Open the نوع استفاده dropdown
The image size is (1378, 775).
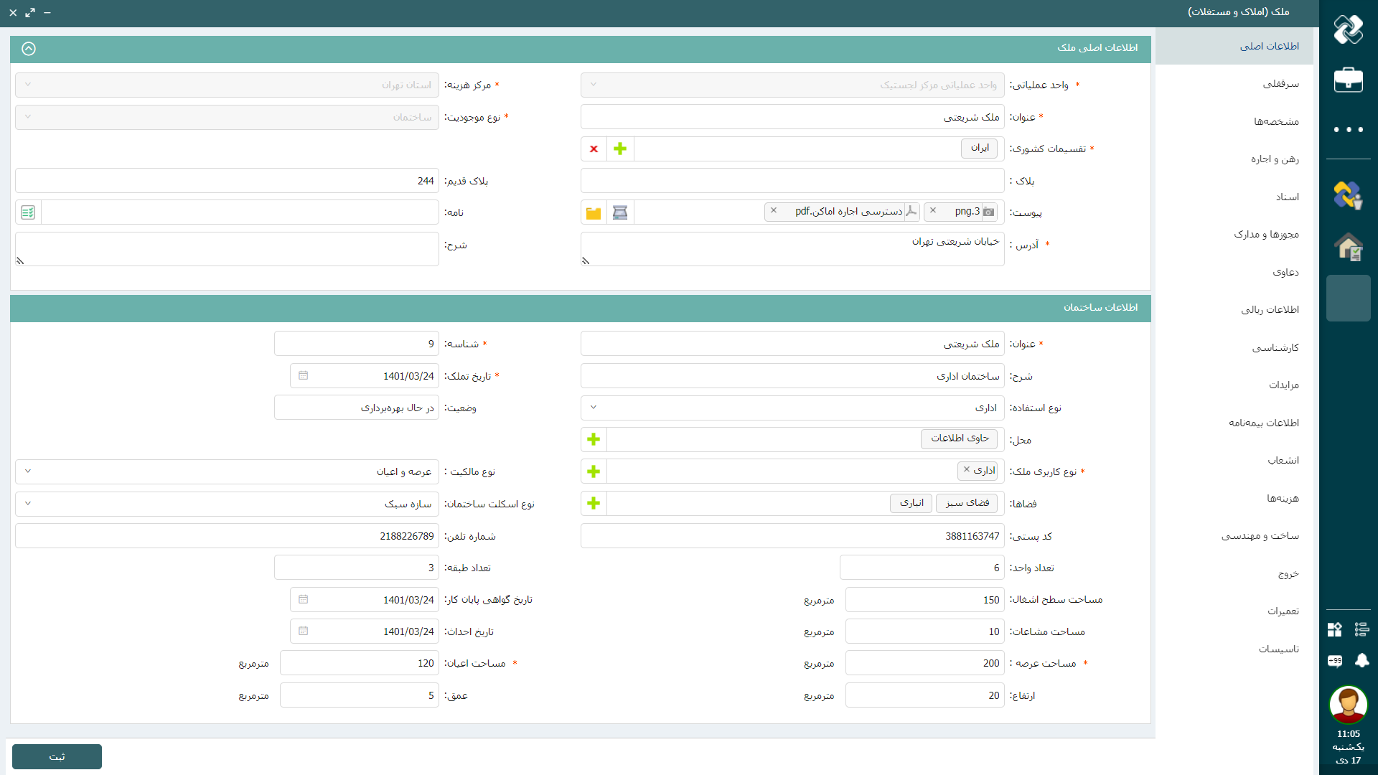pos(594,408)
